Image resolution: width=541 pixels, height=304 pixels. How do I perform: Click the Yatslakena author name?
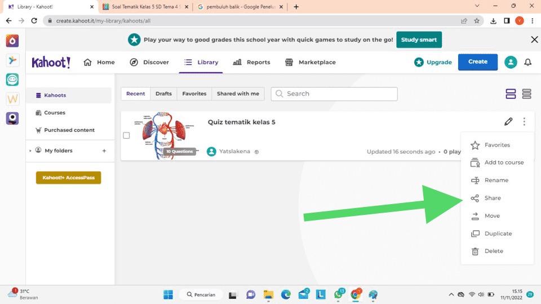pyautogui.click(x=234, y=151)
